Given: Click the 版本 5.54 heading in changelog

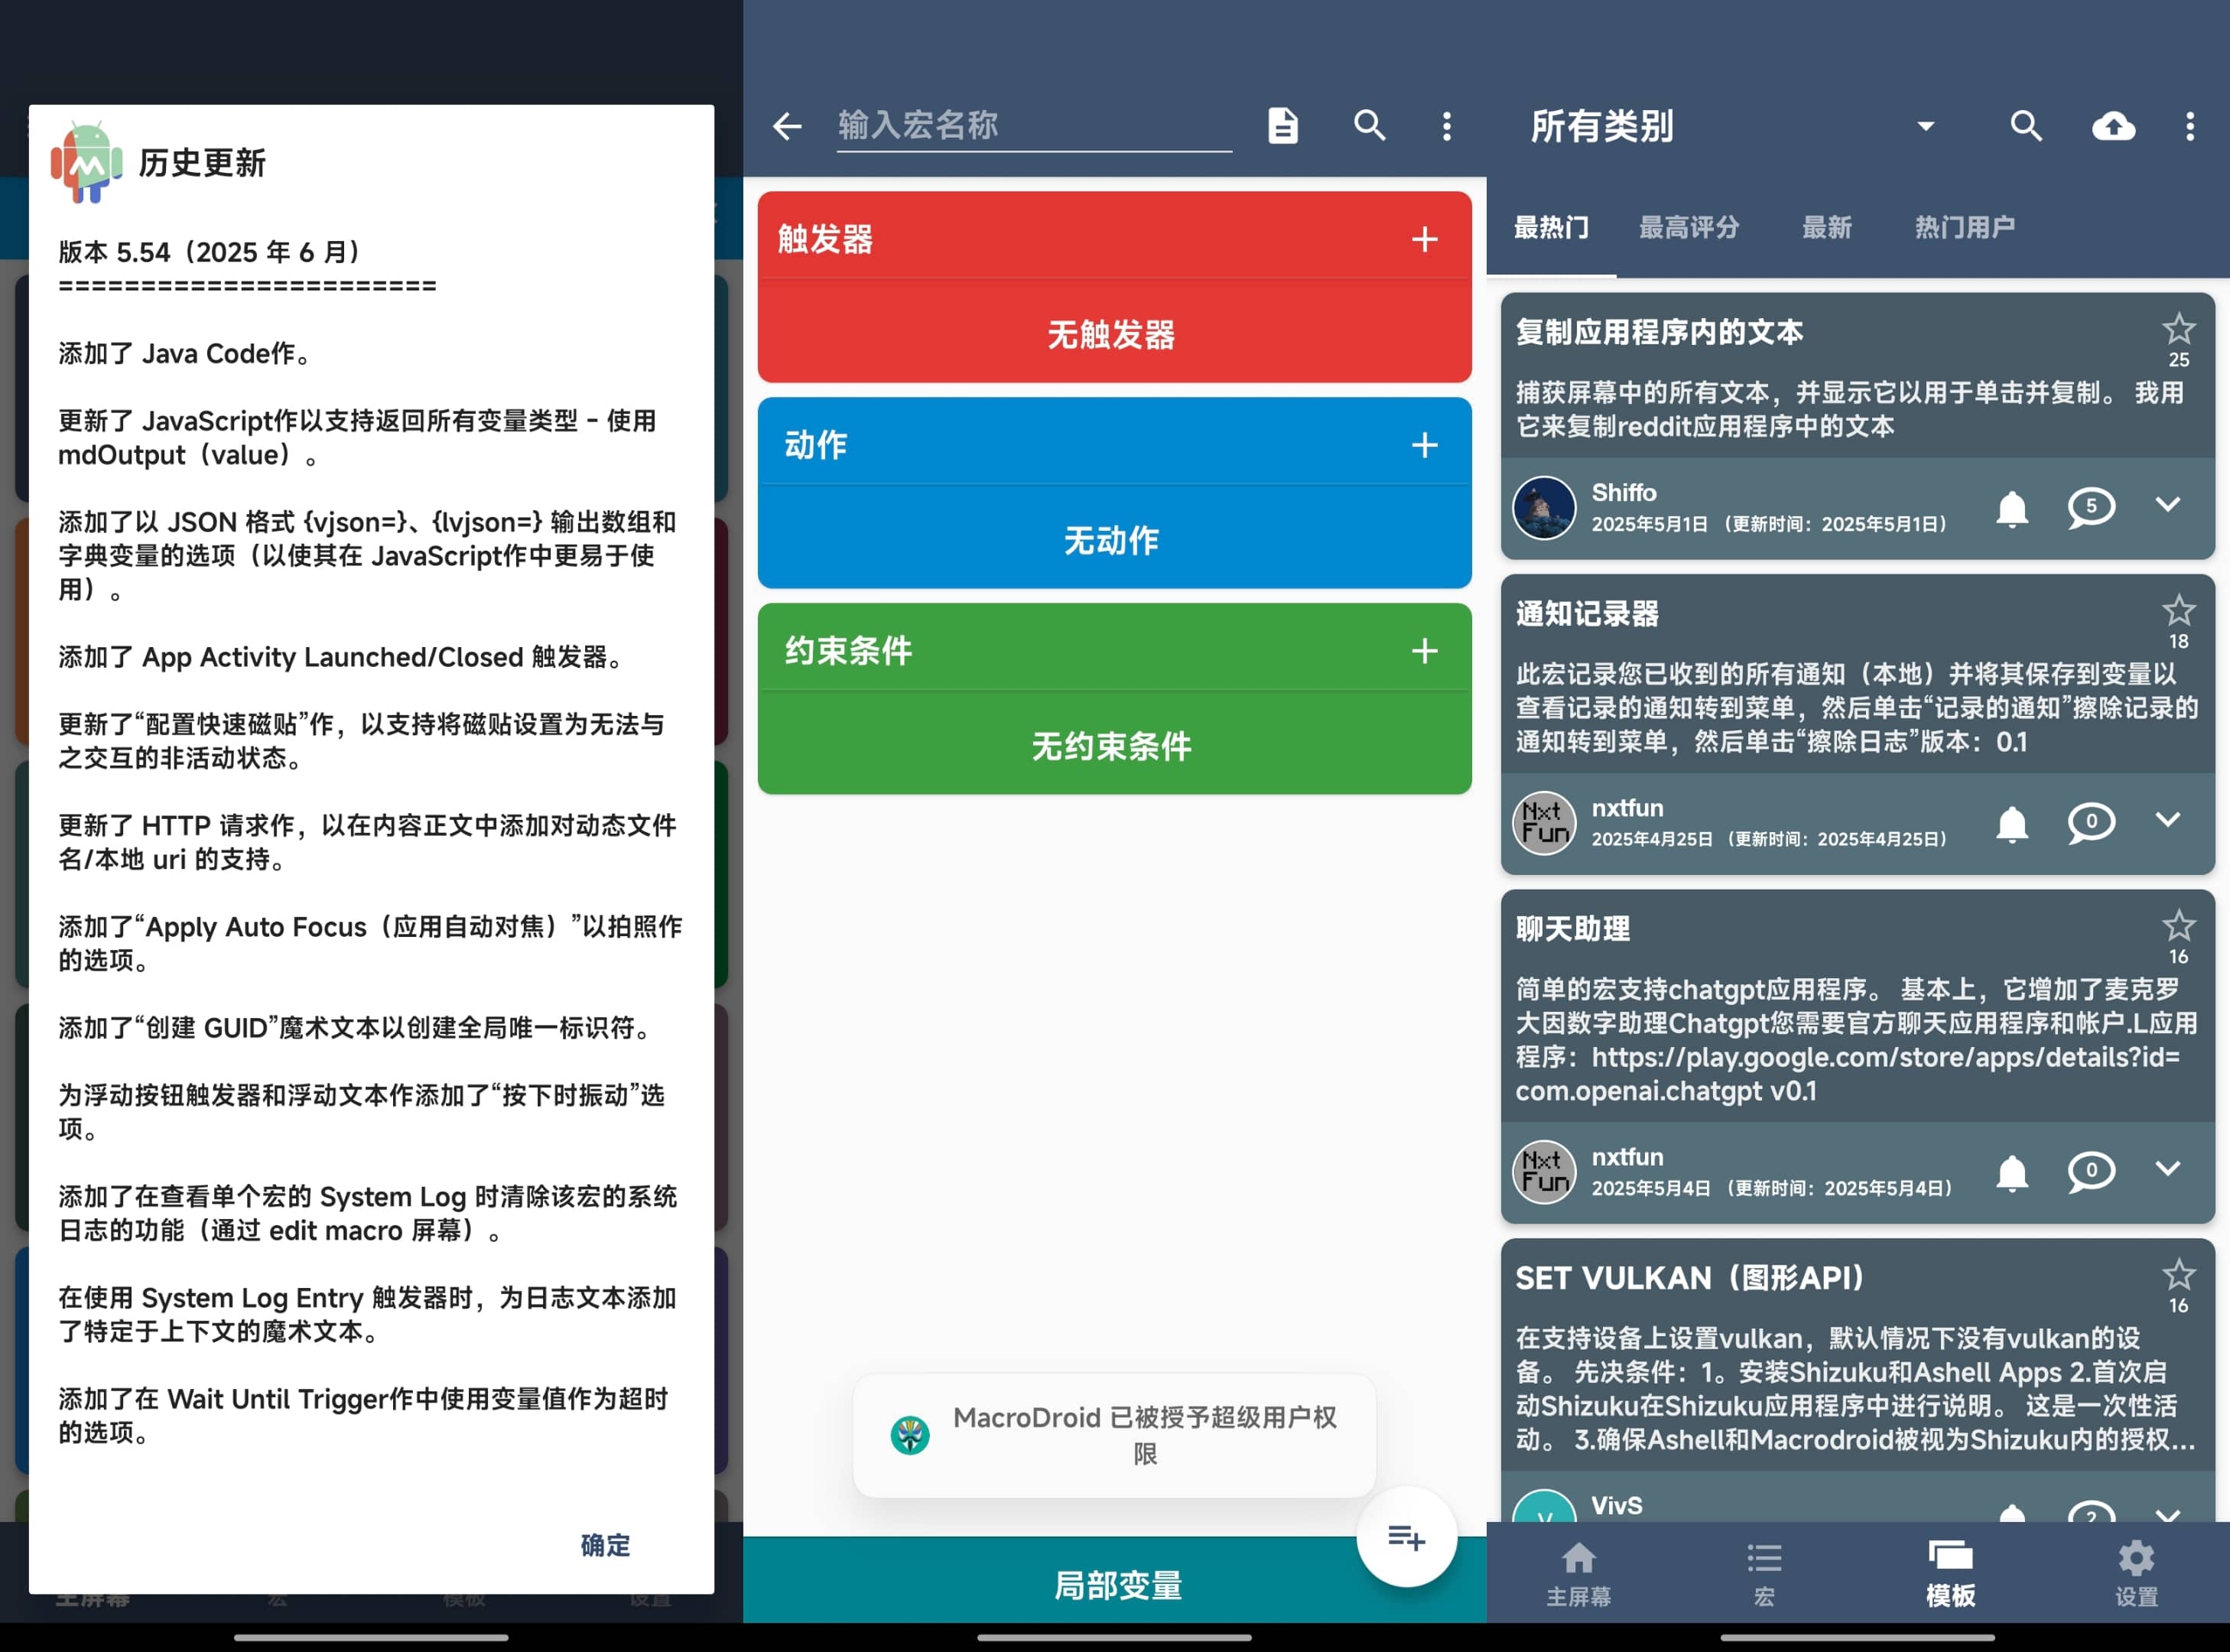Looking at the screenshot, I should 210,252.
